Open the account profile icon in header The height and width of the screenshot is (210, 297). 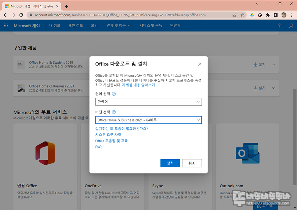coord(291,26)
